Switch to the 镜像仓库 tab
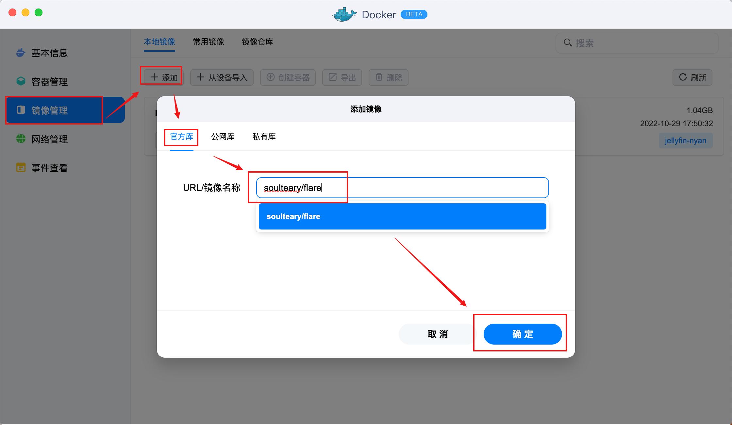 coord(257,42)
